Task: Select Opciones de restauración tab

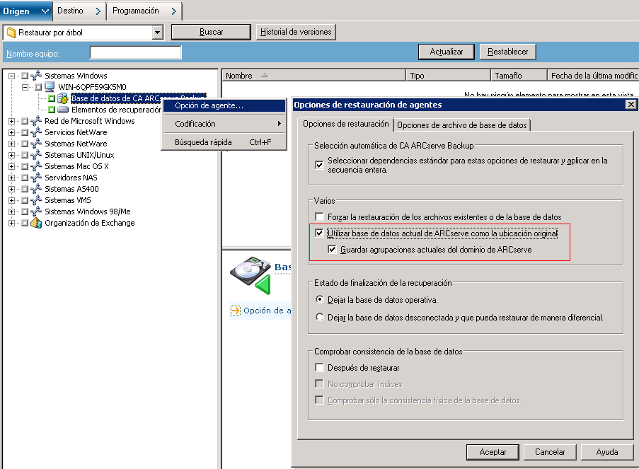Action: tap(345, 124)
